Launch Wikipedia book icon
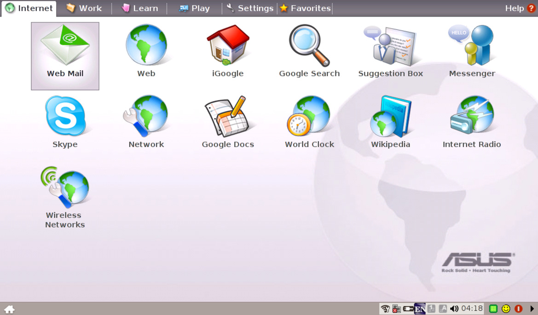Image resolution: width=538 pixels, height=315 pixels. [x=390, y=122]
